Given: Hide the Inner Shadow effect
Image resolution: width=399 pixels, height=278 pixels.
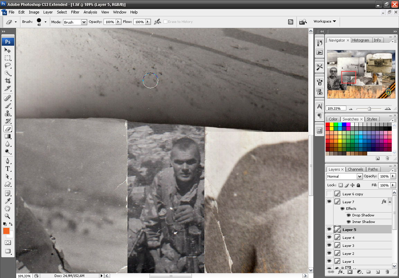Looking at the screenshot, I should point(349,222).
